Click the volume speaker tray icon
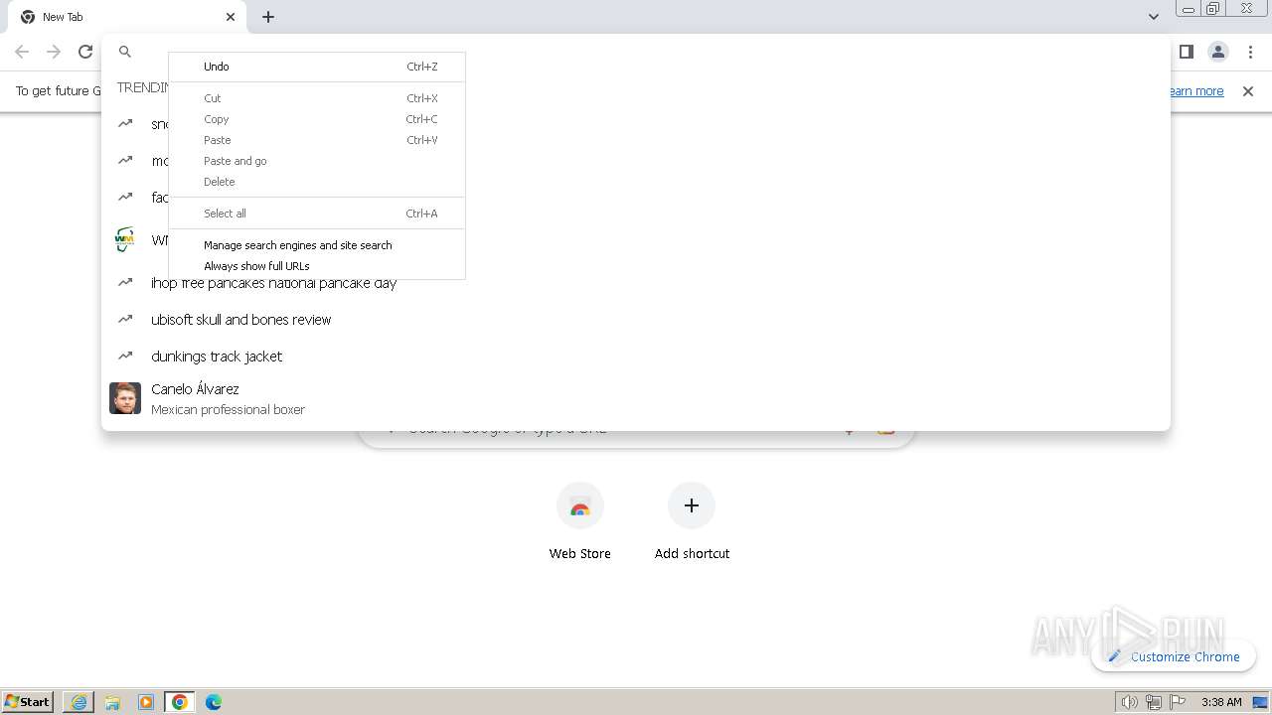The width and height of the screenshot is (1272, 715). pyautogui.click(x=1129, y=702)
